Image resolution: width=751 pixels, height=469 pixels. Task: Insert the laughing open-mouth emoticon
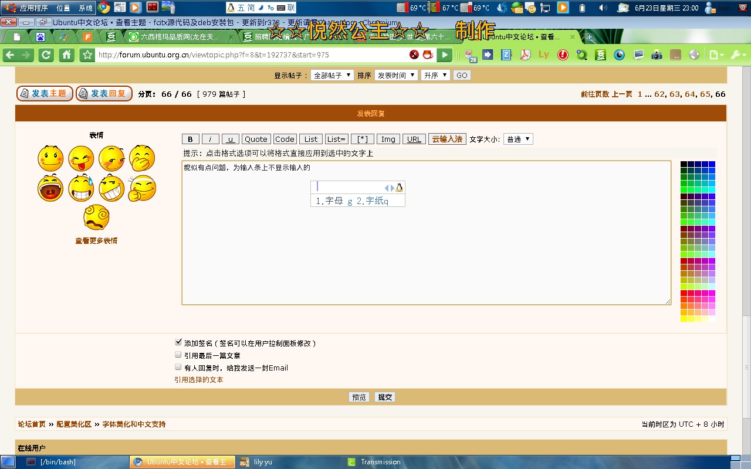(50, 188)
